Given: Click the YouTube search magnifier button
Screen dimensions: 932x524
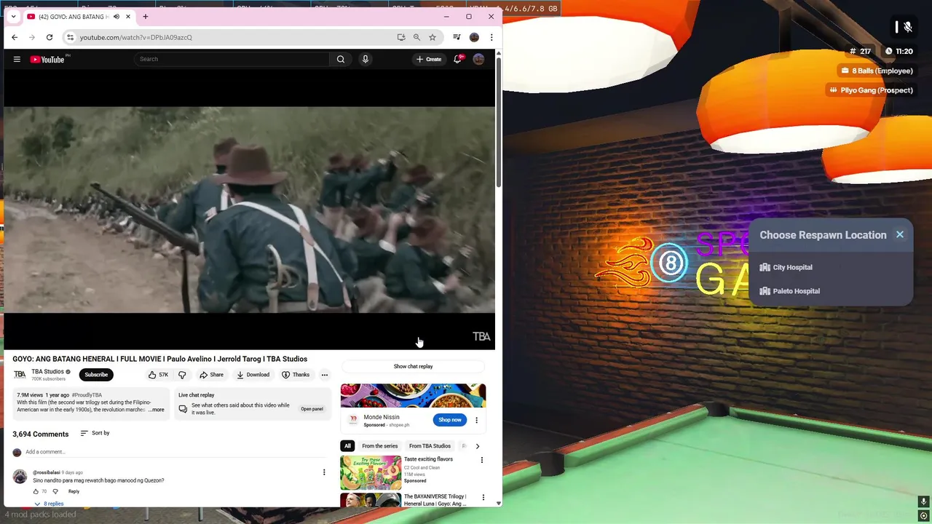Looking at the screenshot, I should click(x=341, y=59).
